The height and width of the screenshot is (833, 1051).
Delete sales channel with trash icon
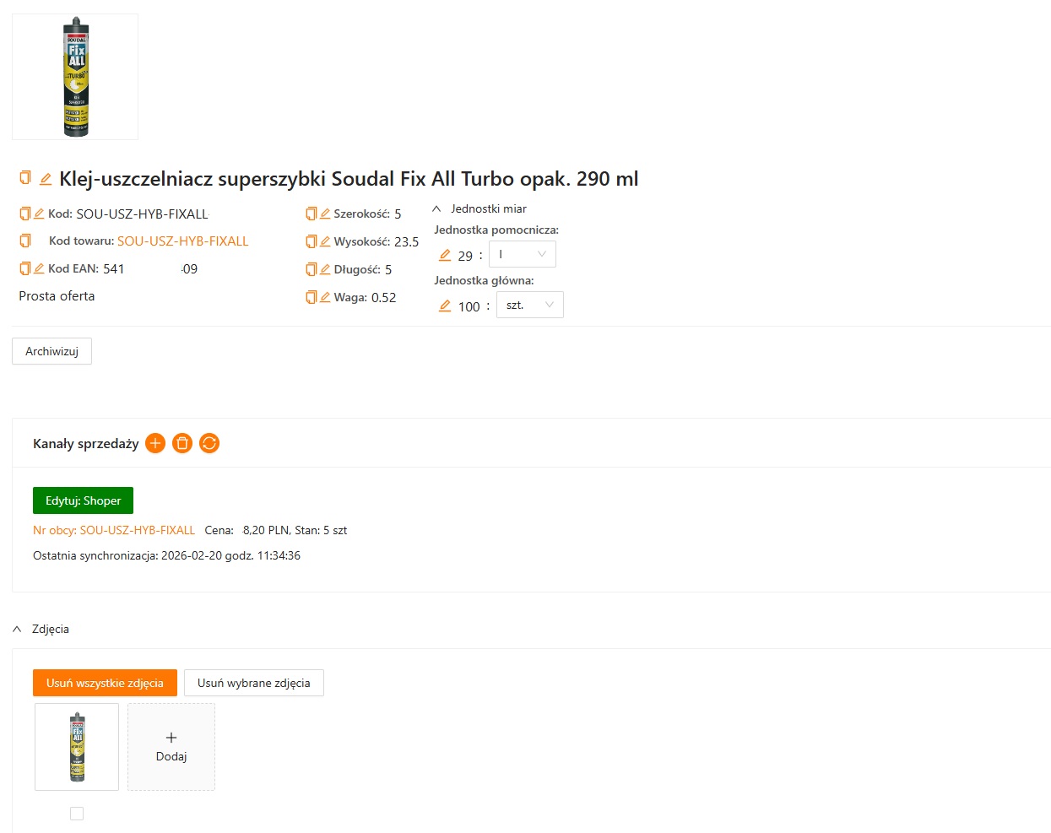182,443
